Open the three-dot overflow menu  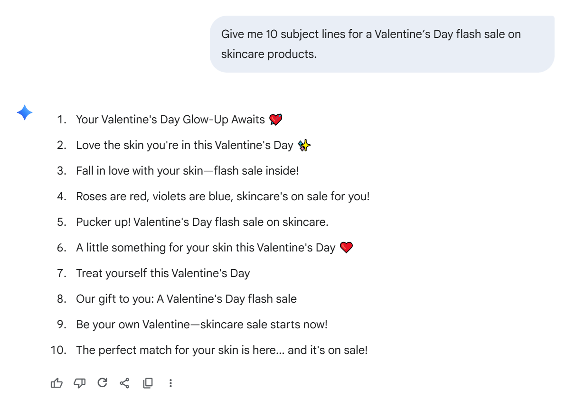point(170,382)
